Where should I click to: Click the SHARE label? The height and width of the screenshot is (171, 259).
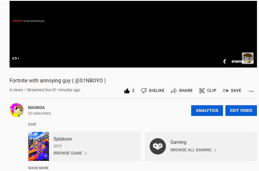(186, 91)
